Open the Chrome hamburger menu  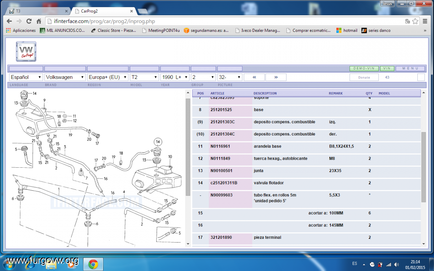(425, 21)
